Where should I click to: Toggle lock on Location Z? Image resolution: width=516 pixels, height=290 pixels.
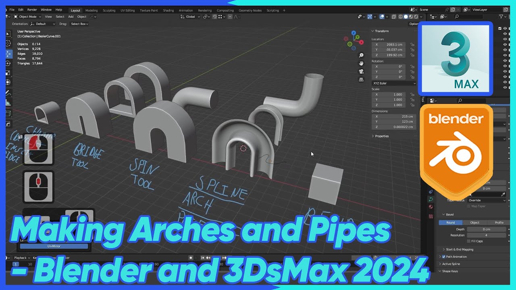click(x=412, y=55)
